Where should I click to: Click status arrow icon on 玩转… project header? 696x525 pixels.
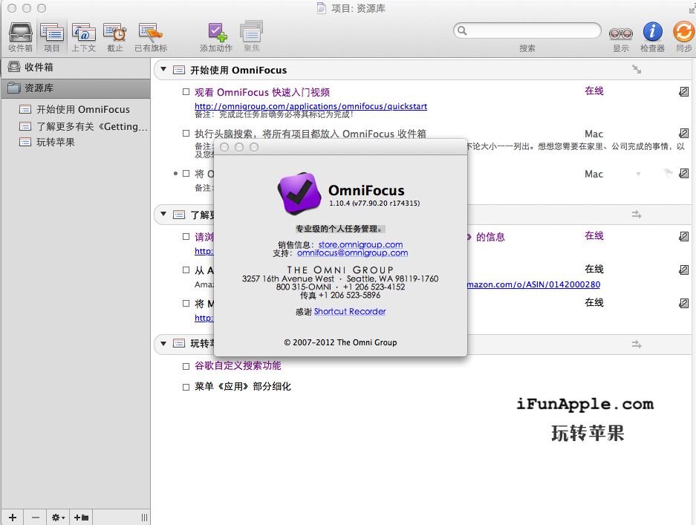637,344
